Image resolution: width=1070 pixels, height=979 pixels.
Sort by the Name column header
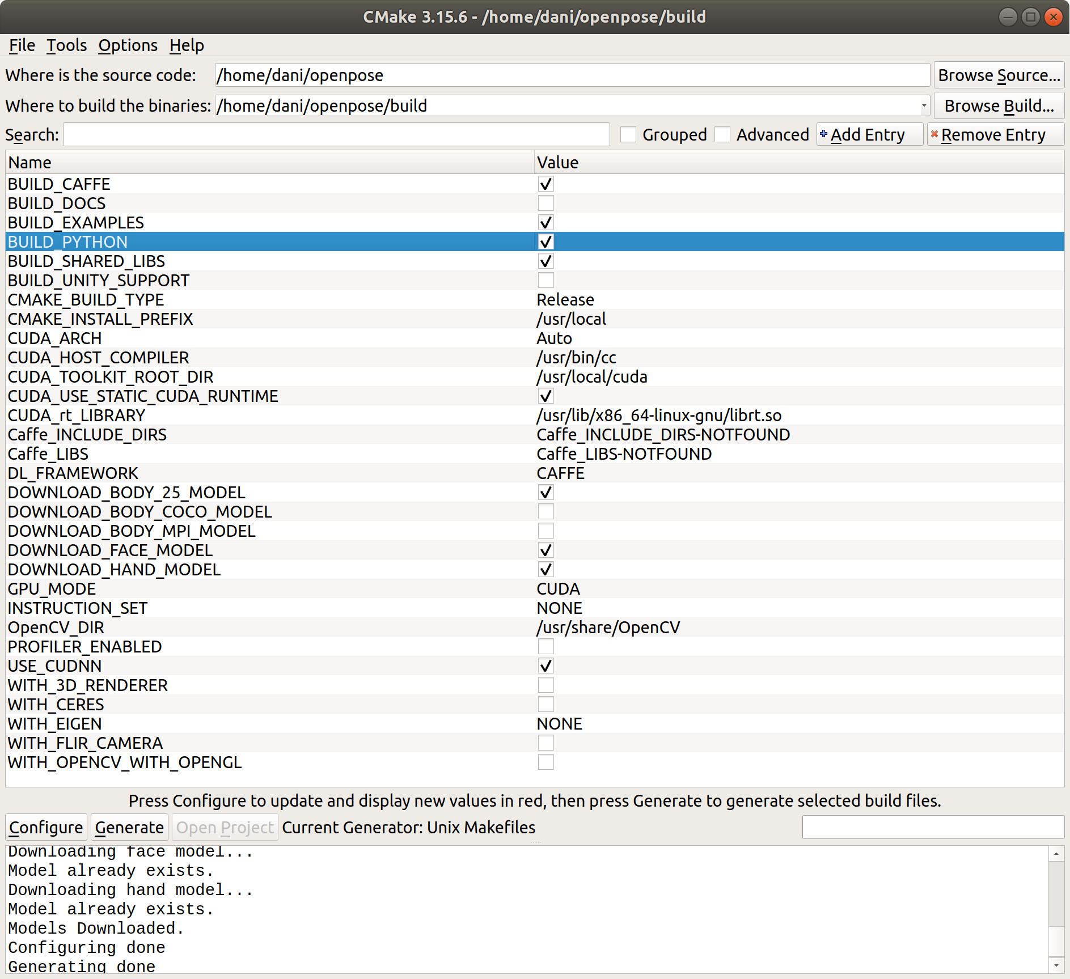[x=270, y=163]
